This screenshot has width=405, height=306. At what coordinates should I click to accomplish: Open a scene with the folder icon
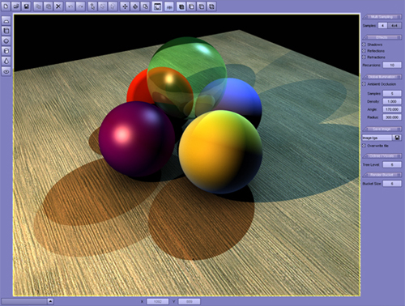point(16,6)
